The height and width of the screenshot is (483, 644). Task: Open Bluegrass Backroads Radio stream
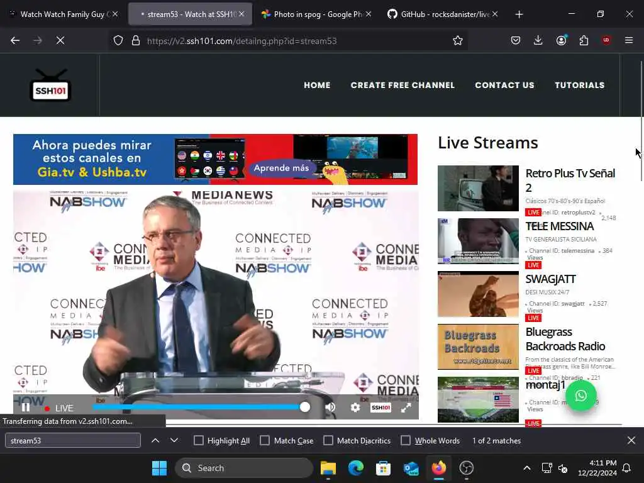tap(565, 339)
